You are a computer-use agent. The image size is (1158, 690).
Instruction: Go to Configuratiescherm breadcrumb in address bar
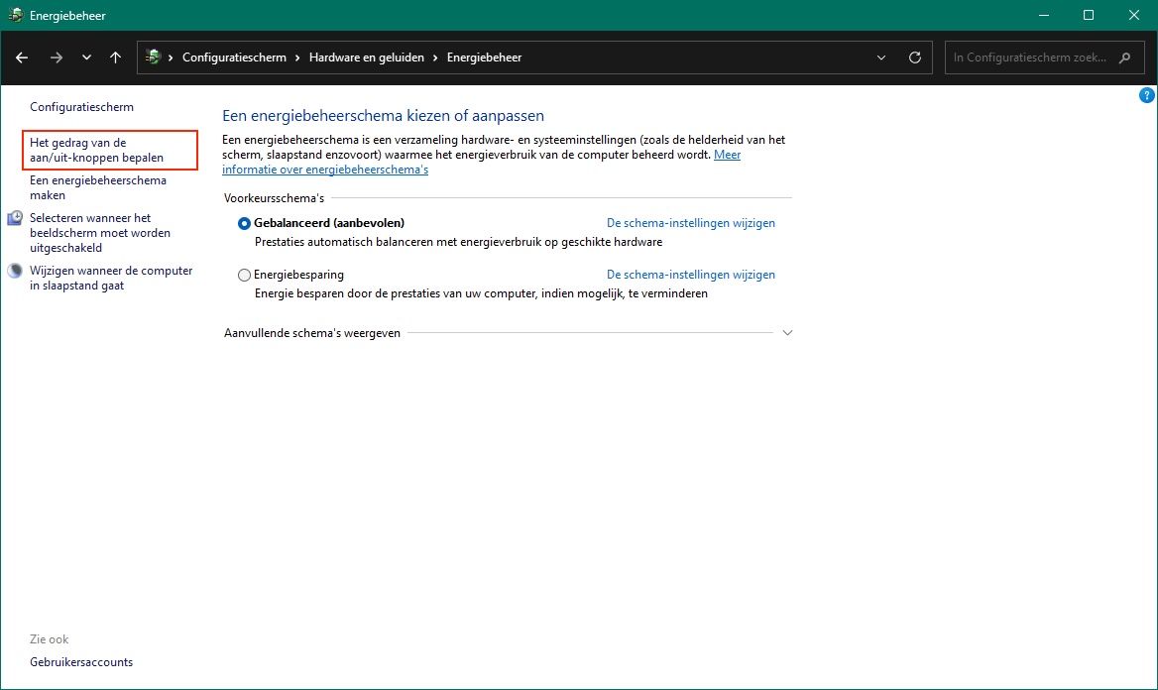[234, 57]
